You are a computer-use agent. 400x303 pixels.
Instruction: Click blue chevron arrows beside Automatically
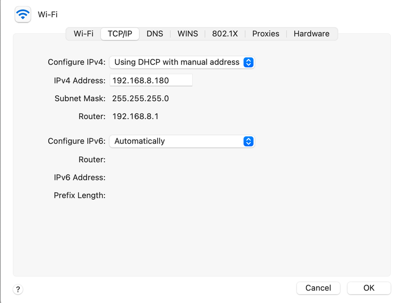(249, 141)
